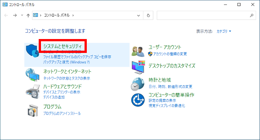Maximize the コントロール パネル window
Screen dimensions: 260x140
tap(239, 5)
